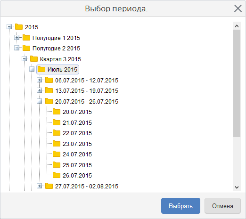
Task: Click the scrollbar down arrow
Action: pos(237,187)
